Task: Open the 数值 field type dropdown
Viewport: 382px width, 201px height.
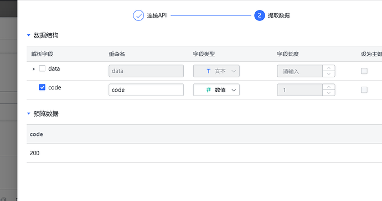Action: (216, 90)
